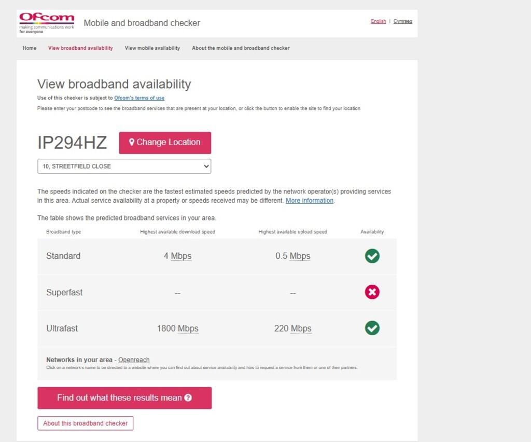Click the Ultrafast green checkmark icon
The height and width of the screenshot is (442, 531).
click(372, 328)
